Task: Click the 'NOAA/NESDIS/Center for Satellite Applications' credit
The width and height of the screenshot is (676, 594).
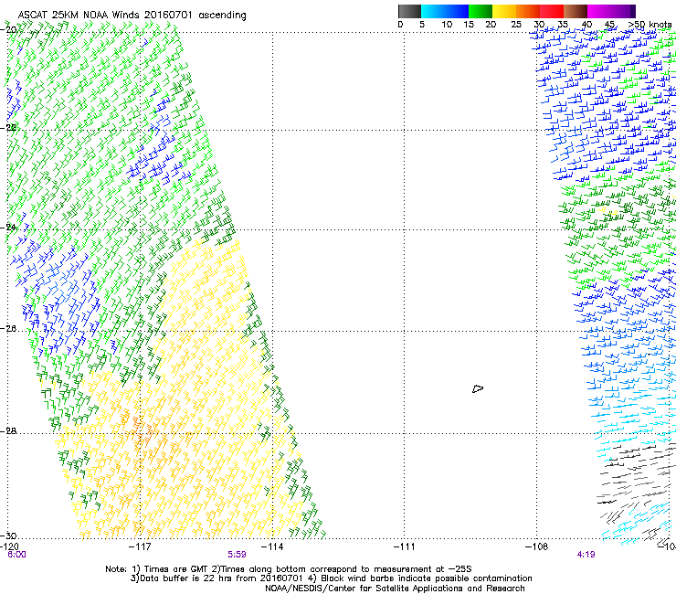Action: (395, 589)
